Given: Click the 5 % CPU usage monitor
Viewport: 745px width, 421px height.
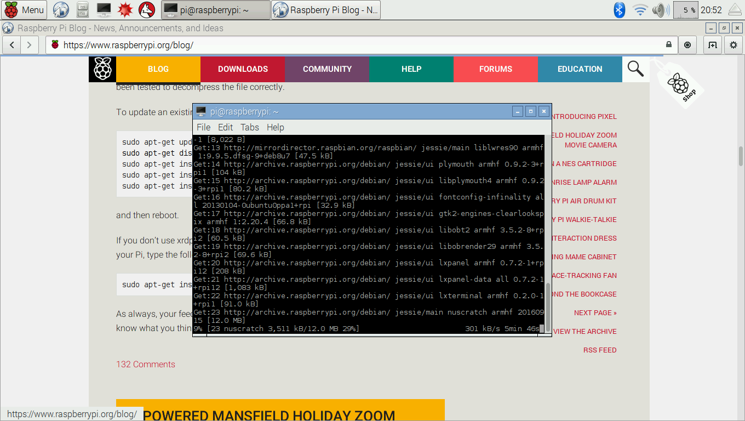Looking at the screenshot, I should click(x=685, y=9).
